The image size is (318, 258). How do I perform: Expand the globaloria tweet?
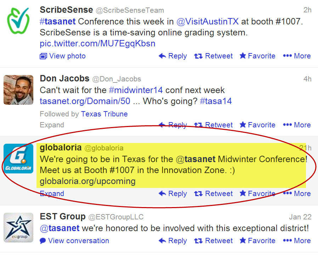point(52,194)
